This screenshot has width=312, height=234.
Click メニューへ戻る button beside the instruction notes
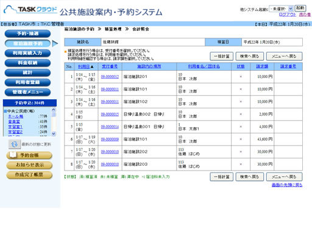(284, 56)
